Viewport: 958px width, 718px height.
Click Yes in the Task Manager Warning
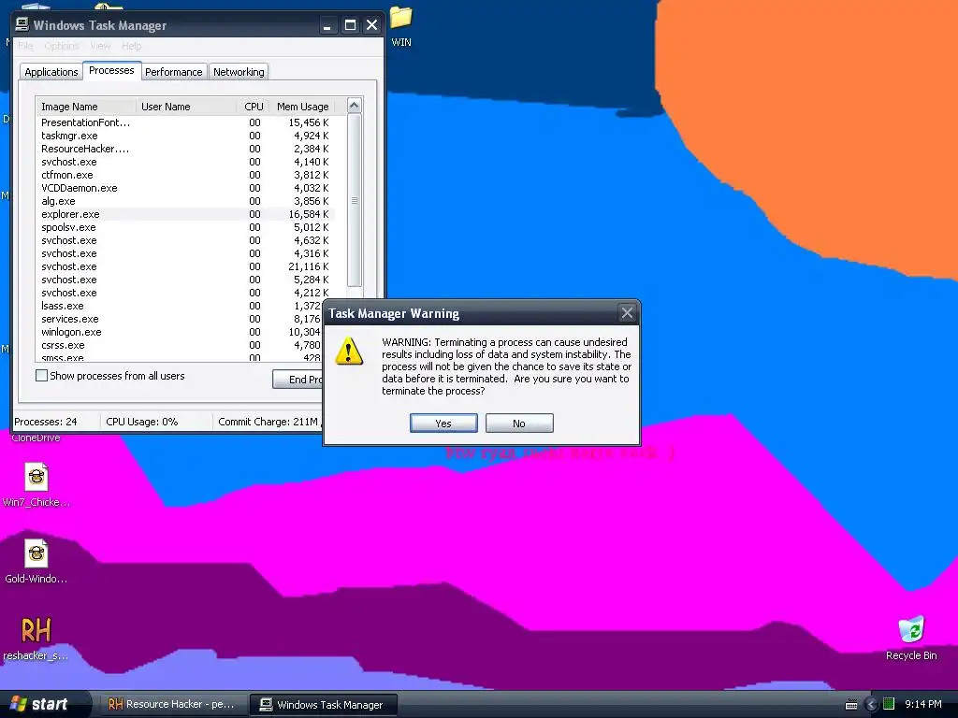click(x=443, y=424)
